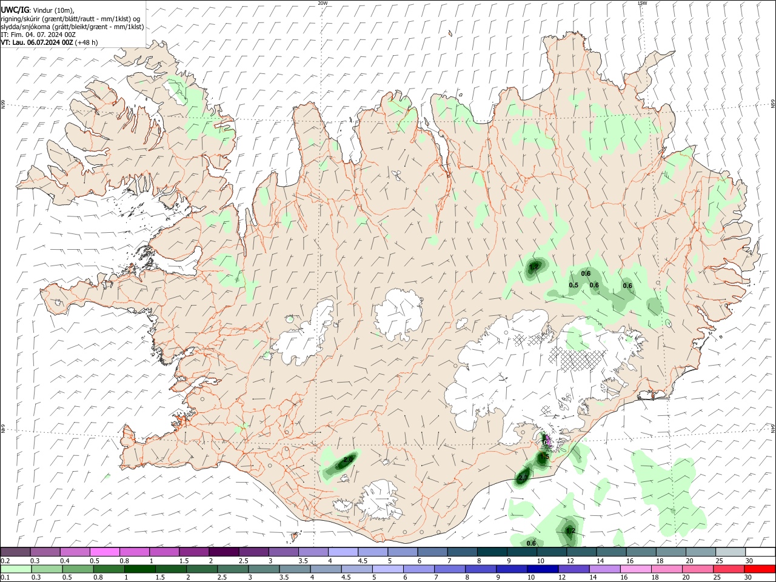The height and width of the screenshot is (582, 776).
Task: Click the '2.7' precipitation value on the map
Action: tap(523, 479)
